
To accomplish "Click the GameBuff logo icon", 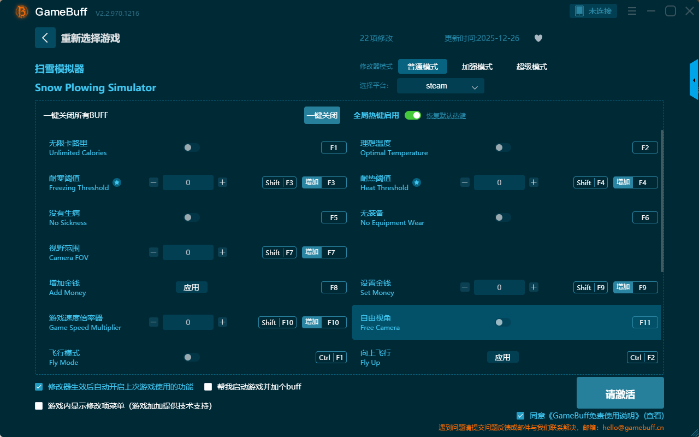I will [x=22, y=11].
